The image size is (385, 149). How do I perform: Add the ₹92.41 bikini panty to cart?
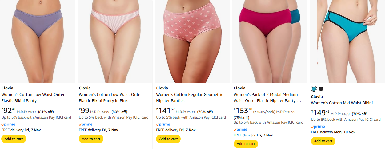coord(14,139)
